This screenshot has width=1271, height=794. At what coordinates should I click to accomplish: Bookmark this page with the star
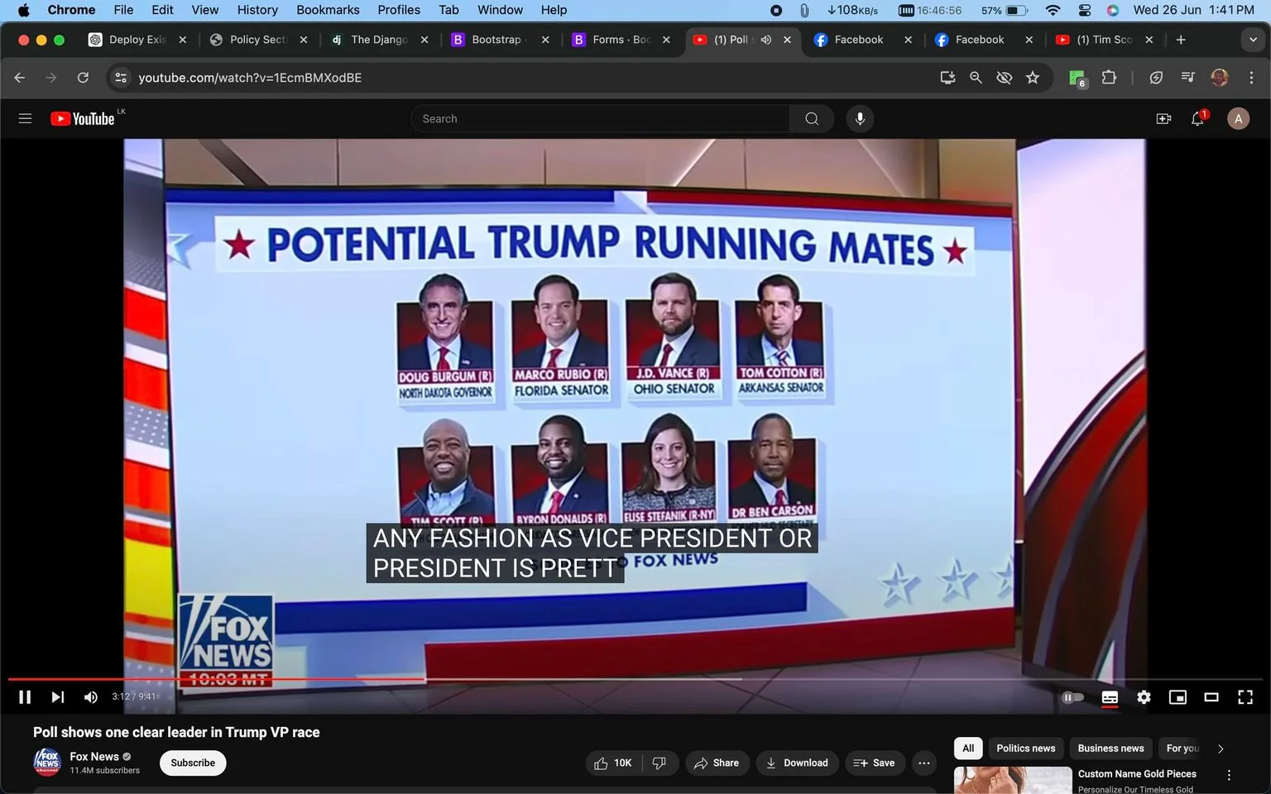[1032, 77]
